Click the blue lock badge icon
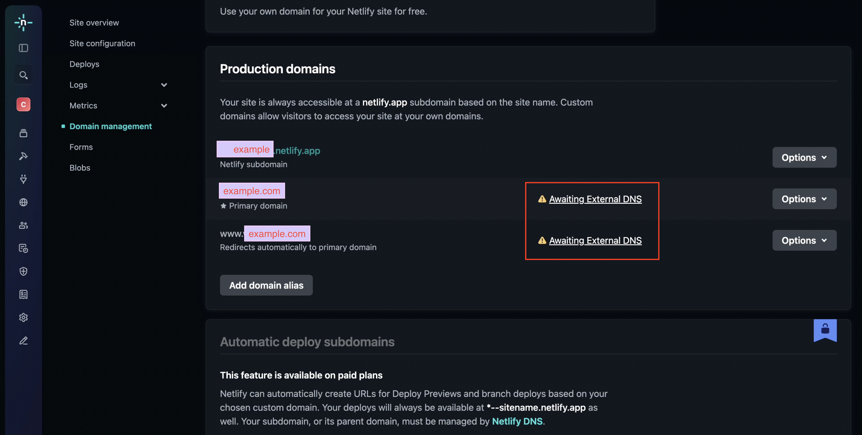The width and height of the screenshot is (862, 435). (x=825, y=330)
